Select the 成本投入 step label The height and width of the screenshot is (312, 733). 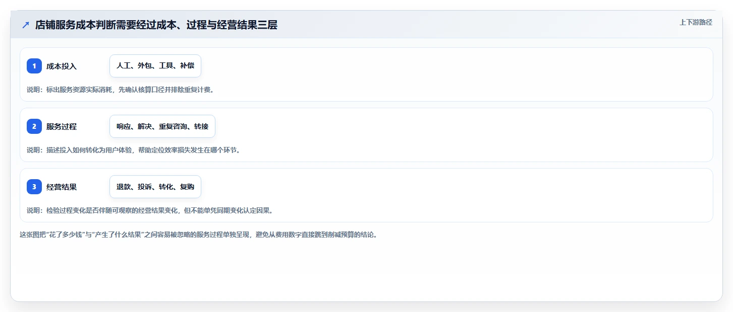[62, 66]
